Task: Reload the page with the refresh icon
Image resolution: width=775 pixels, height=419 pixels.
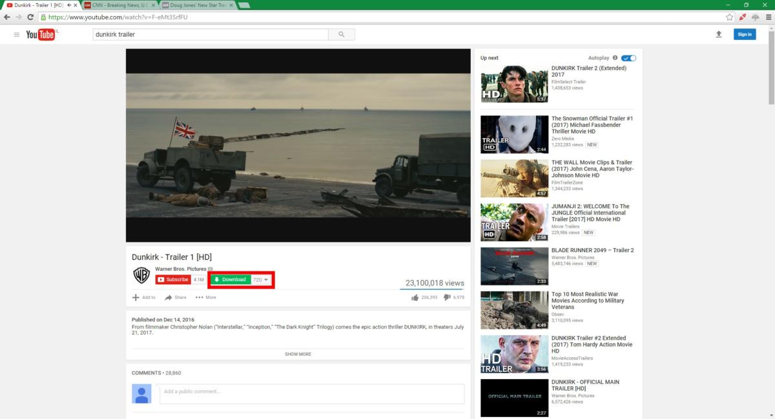Action: coord(30,17)
